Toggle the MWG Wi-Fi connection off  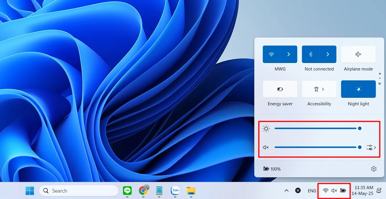point(271,54)
